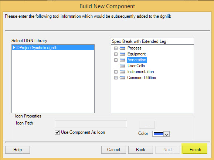214x160 pixels.
Task: Select User Cells tree item label
Action: click(136, 66)
